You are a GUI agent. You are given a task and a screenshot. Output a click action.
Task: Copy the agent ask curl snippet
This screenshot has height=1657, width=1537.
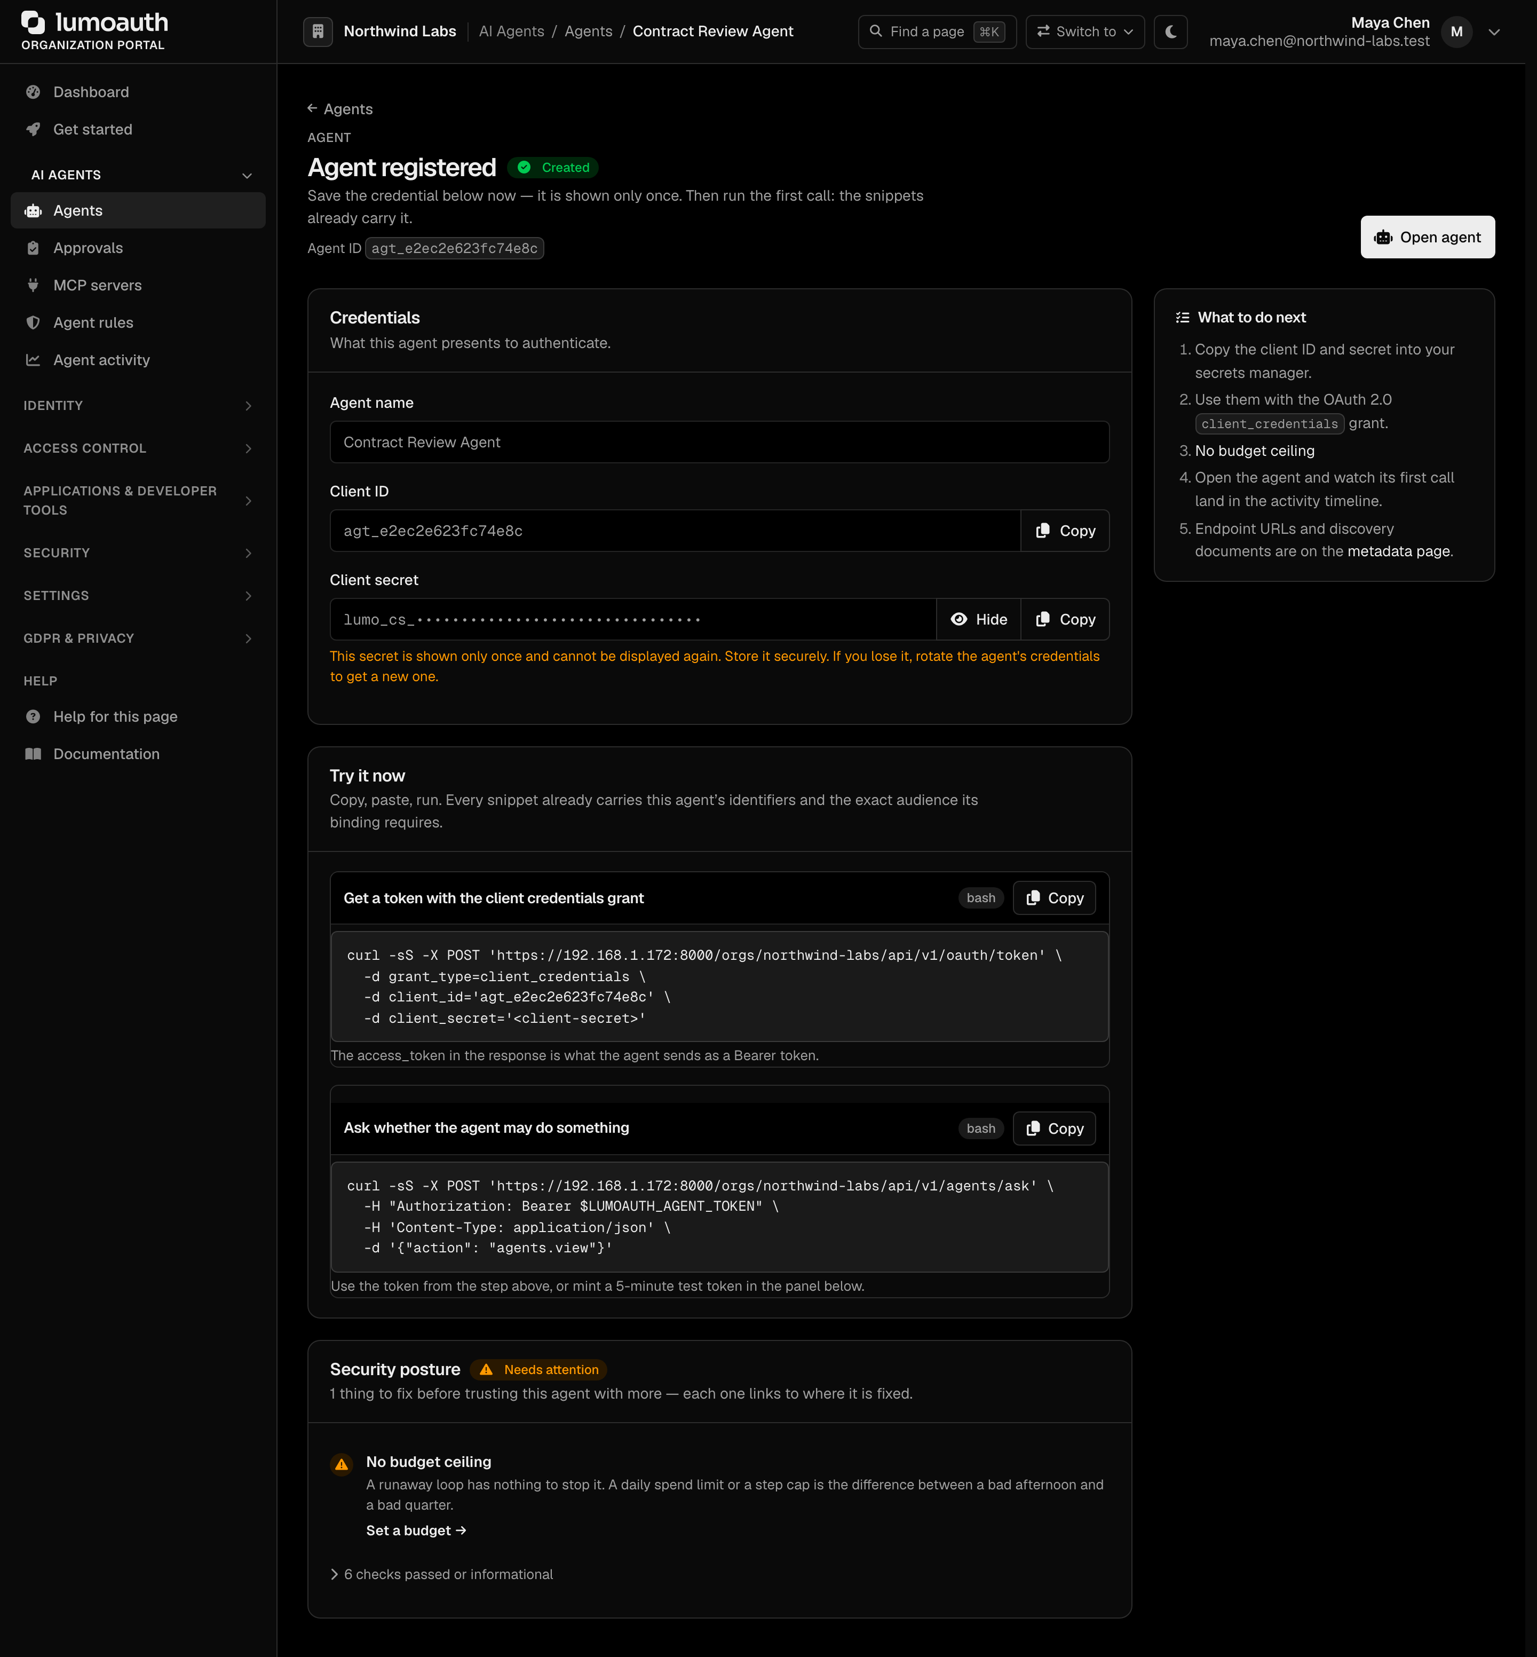[x=1054, y=1129]
